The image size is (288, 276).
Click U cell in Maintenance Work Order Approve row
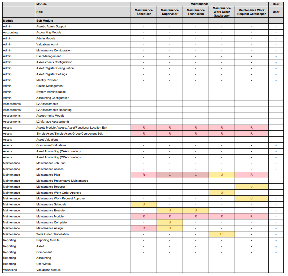pos(222,193)
